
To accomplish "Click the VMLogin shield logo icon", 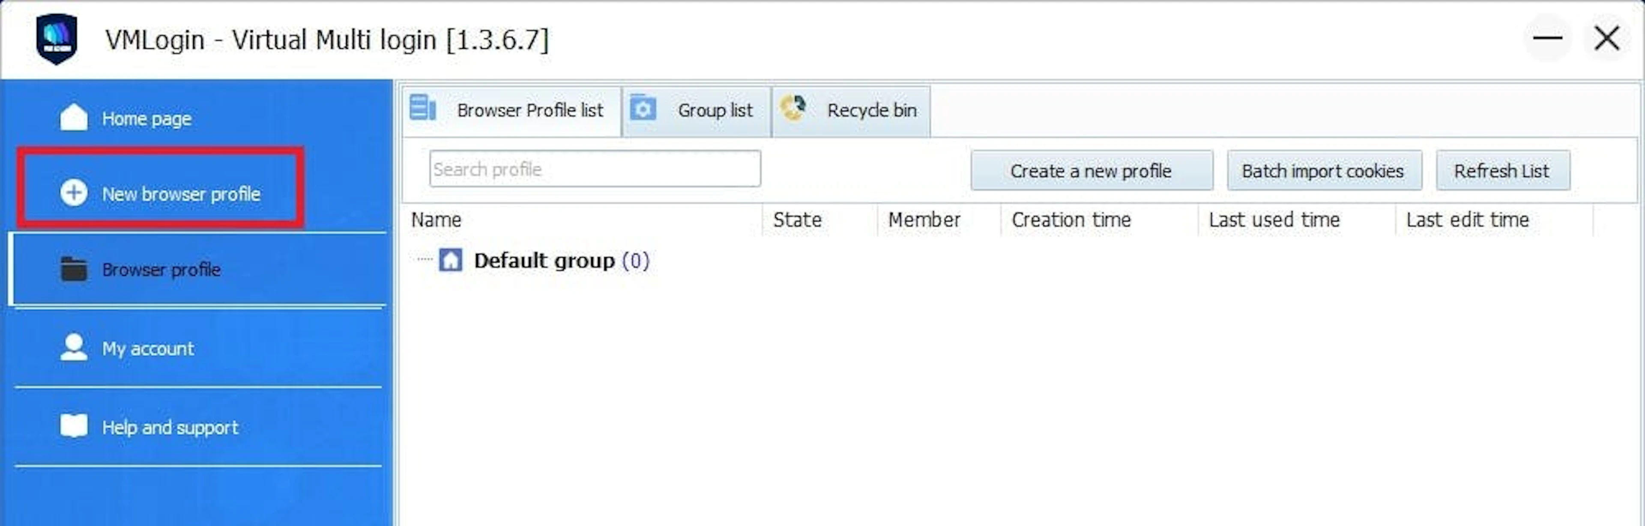I will (x=57, y=39).
